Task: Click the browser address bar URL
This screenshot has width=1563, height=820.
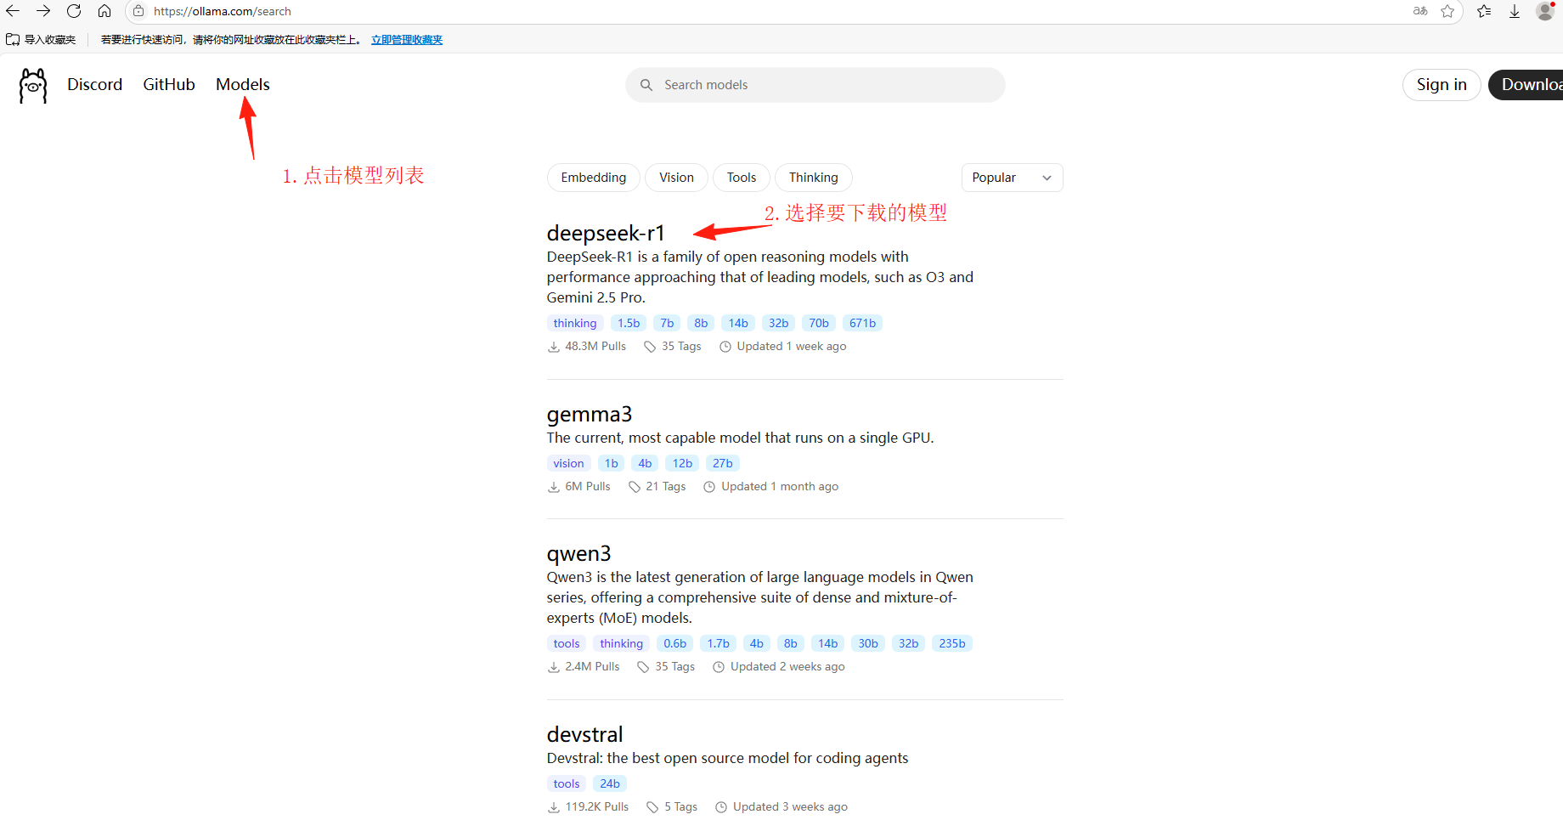Action: (222, 11)
